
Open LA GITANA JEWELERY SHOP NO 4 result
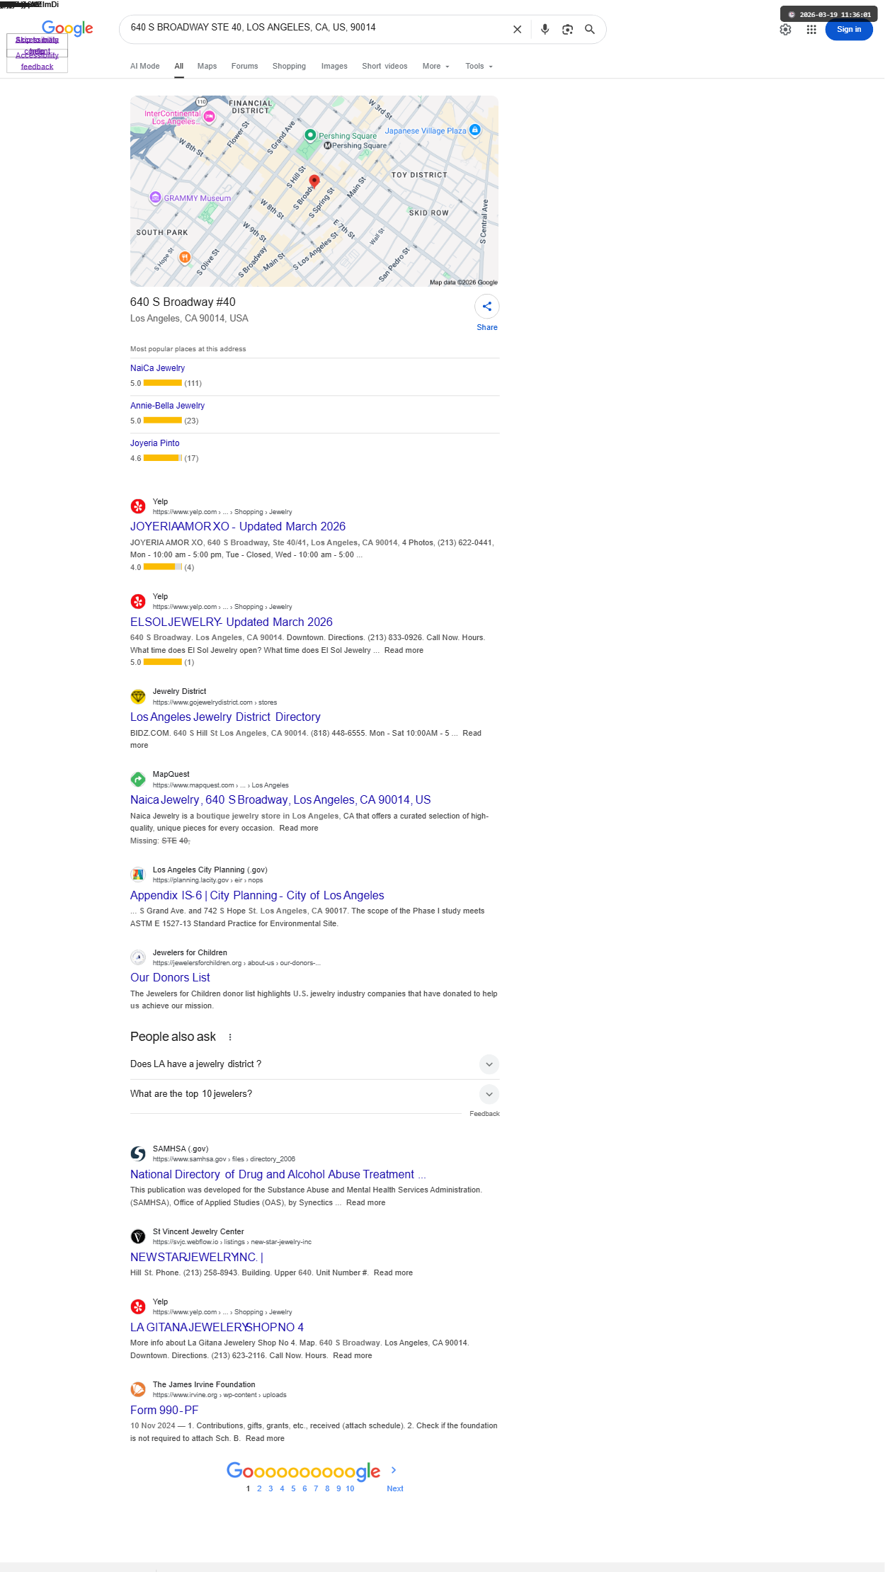click(x=217, y=1327)
